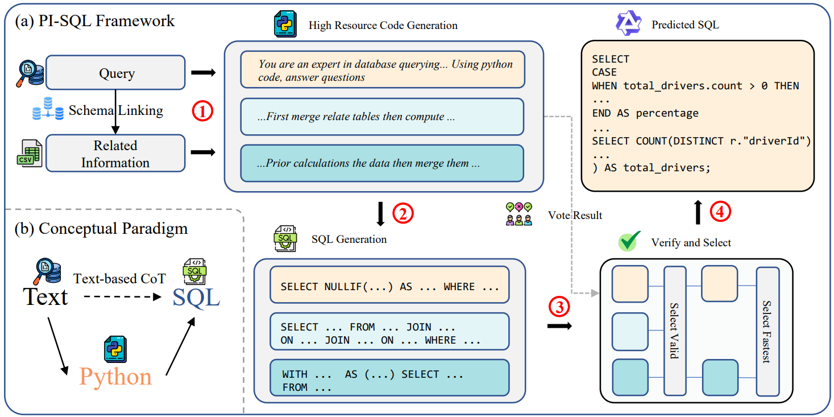Select the Query box
The height and width of the screenshot is (417, 834).
[x=115, y=73]
